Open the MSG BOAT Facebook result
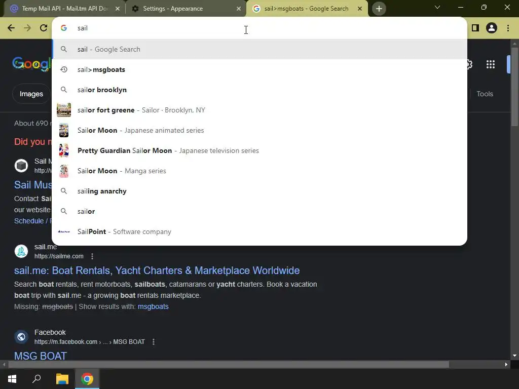 [x=41, y=356]
